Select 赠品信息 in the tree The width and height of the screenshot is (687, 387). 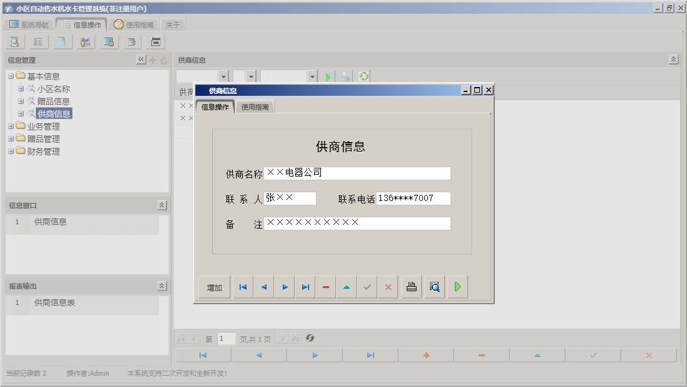pyautogui.click(x=53, y=101)
